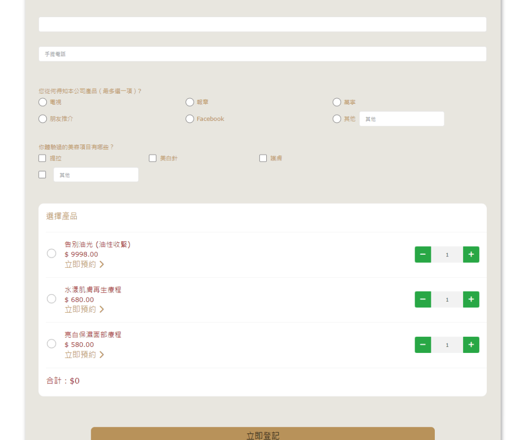Increase quantity for 亮白保濕面部療程
This screenshot has height=440, width=516.
[x=471, y=345]
